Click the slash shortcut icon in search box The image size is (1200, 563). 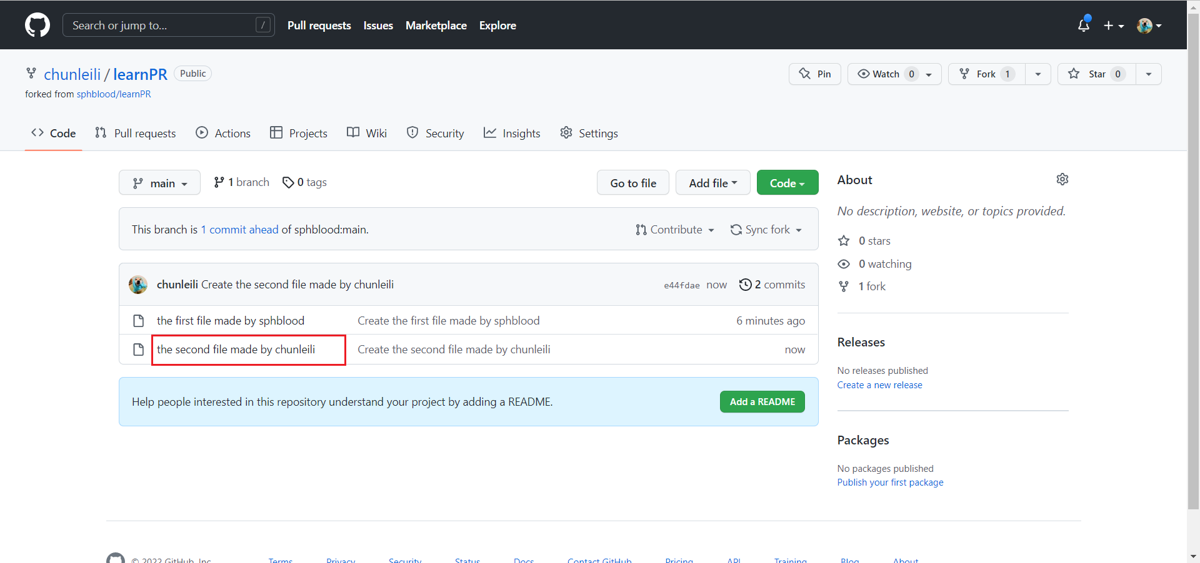coord(263,25)
